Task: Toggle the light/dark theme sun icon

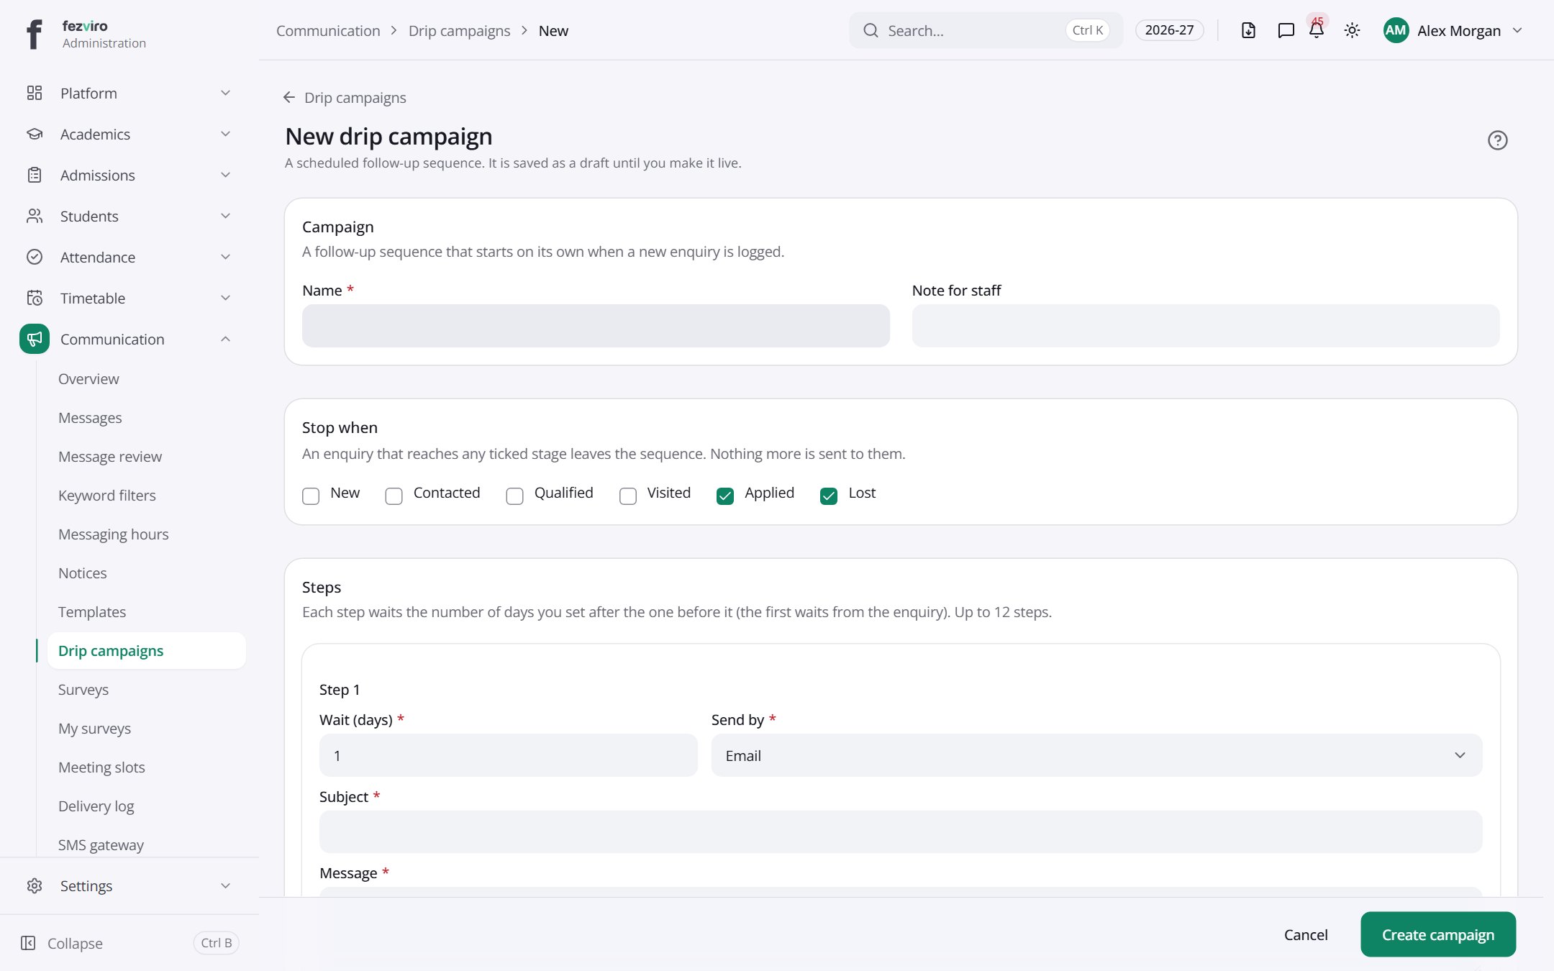Action: point(1352,30)
